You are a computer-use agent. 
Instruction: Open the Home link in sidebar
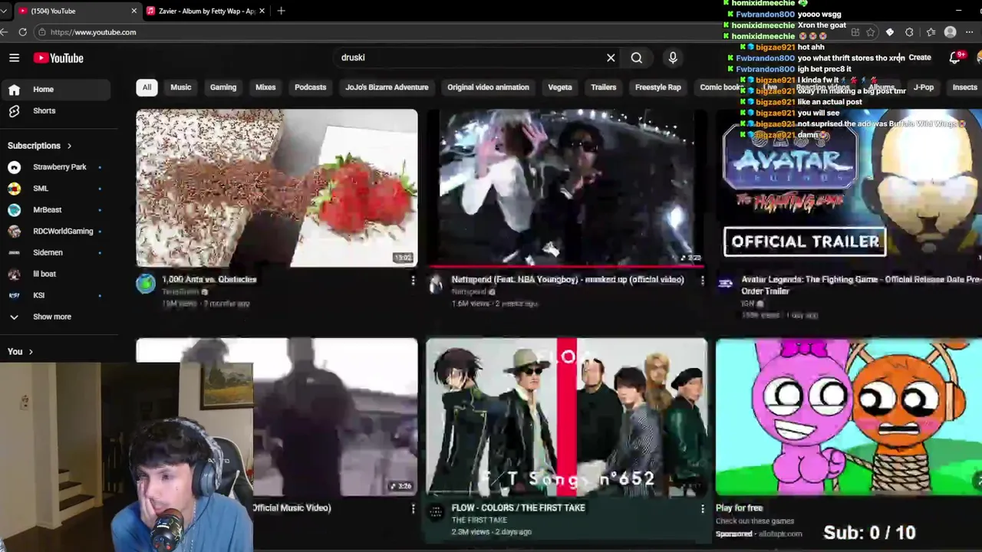tap(55, 90)
